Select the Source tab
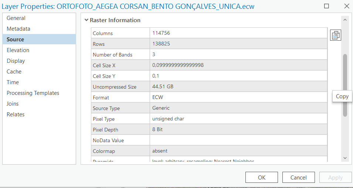353x188 pixels. click(x=15, y=40)
